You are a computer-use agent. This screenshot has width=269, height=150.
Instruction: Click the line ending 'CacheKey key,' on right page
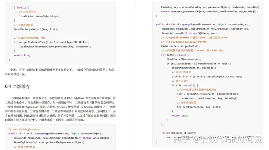pyautogui.click(x=205, y=29)
